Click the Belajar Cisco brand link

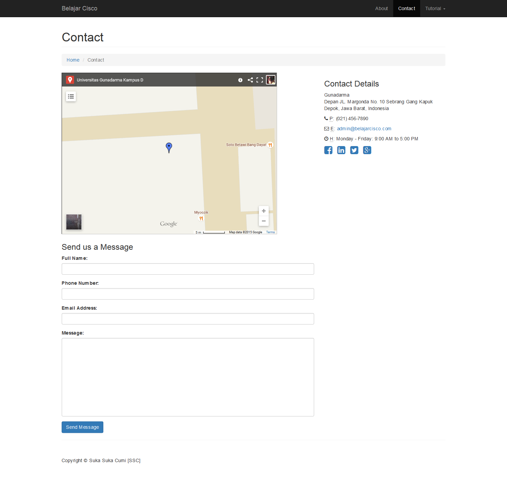click(x=79, y=8)
